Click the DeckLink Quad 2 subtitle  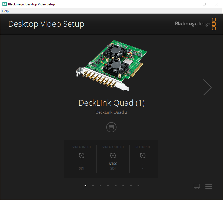(111, 112)
